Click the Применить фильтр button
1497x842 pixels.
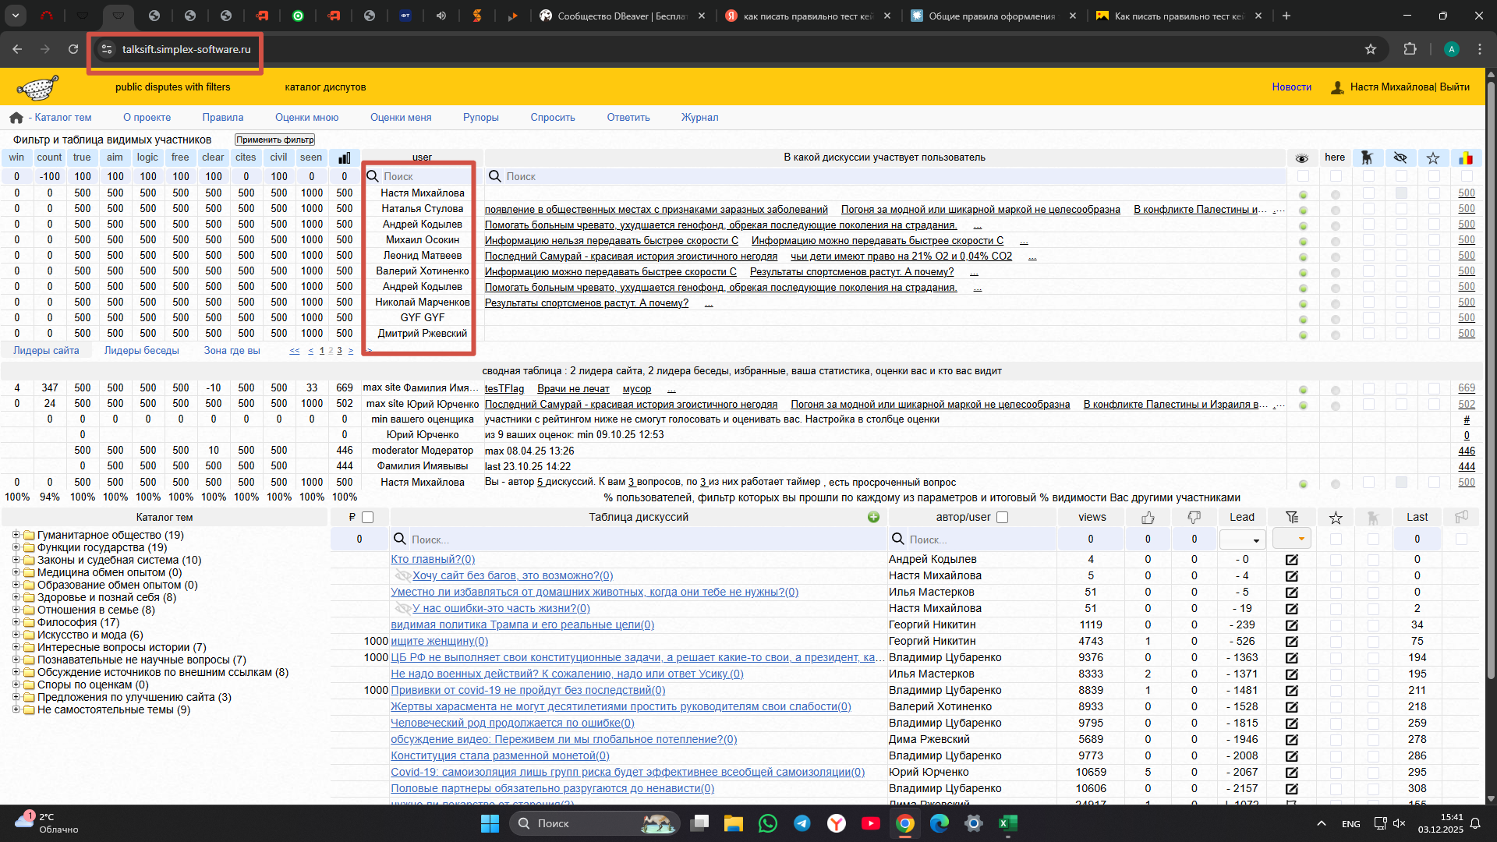coord(274,140)
